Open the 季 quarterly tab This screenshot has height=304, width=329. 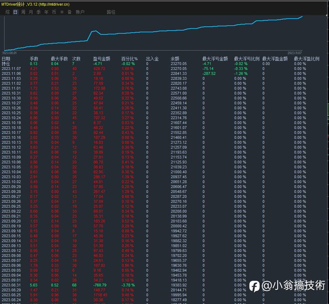[x=39, y=12]
